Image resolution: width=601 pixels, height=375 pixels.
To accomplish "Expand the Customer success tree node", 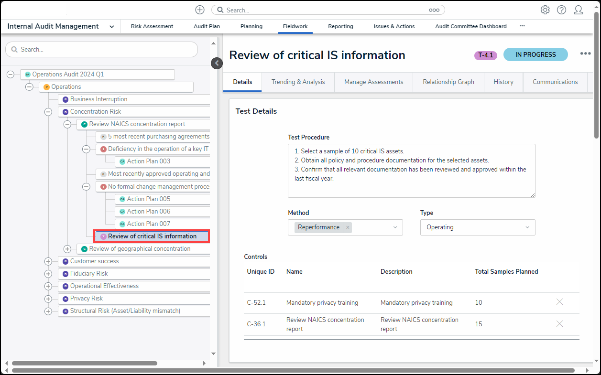I will tap(48, 261).
